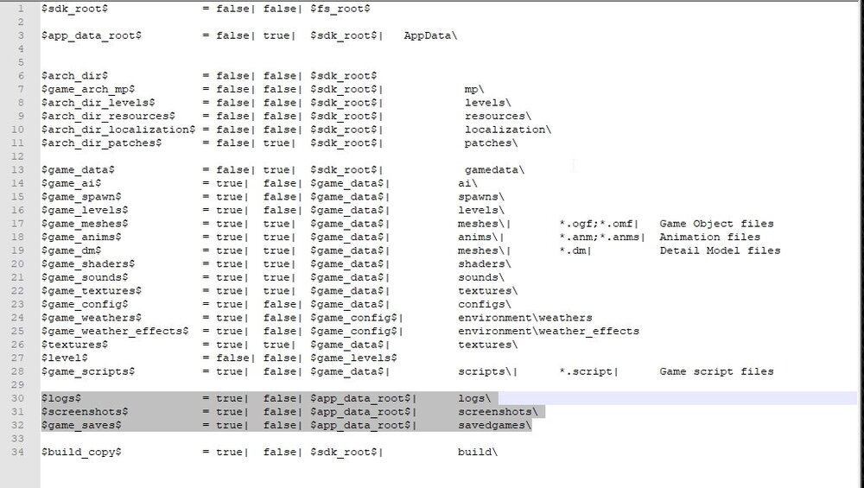The image size is (864, 488).
Task: Click the $game_weather_effects$ variable name
Action: pyautogui.click(x=115, y=331)
